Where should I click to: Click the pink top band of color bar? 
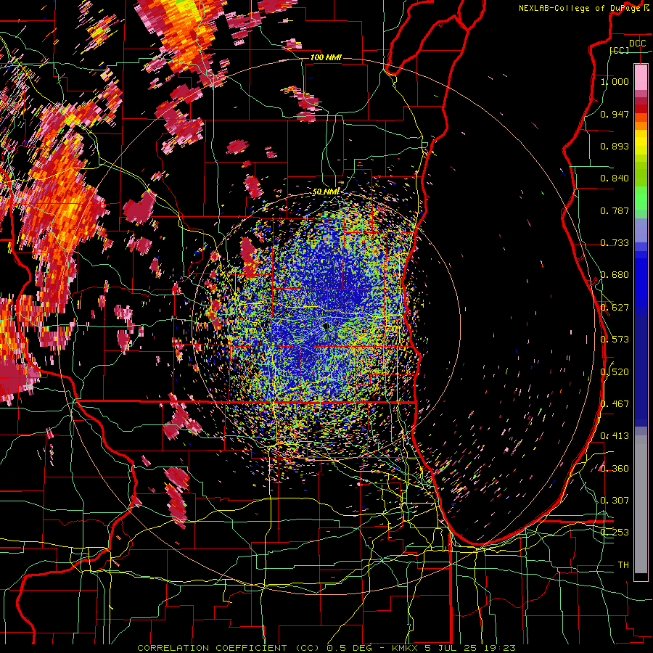[641, 78]
